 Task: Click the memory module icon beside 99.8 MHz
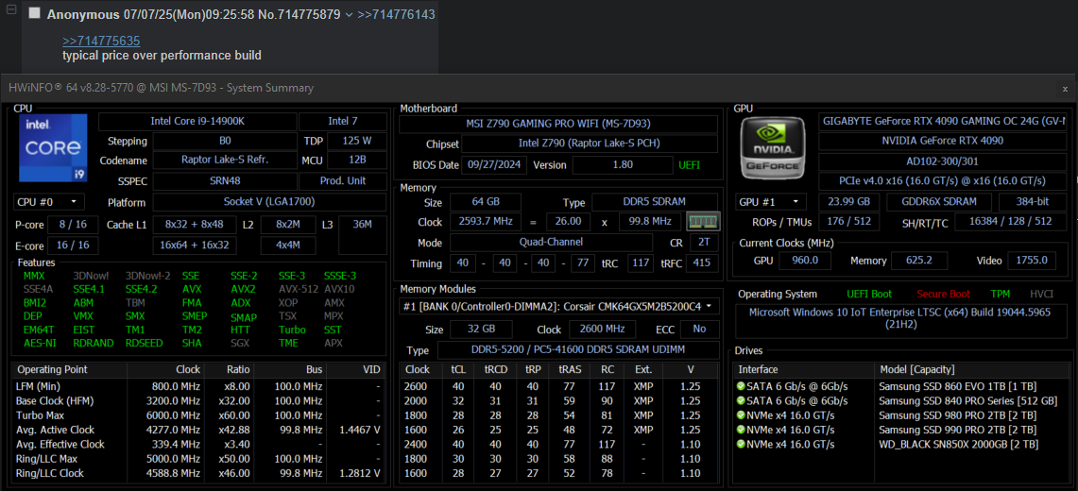[x=703, y=222]
